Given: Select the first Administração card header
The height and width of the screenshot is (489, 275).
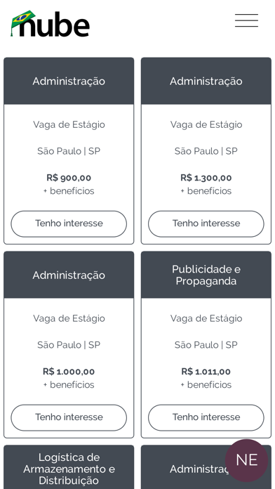Looking at the screenshot, I should [x=69, y=81].
